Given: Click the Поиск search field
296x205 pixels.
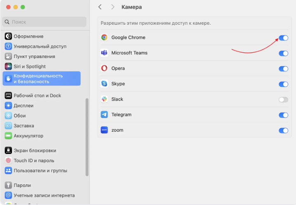Looking at the screenshot, I should click(x=45, y=22).
